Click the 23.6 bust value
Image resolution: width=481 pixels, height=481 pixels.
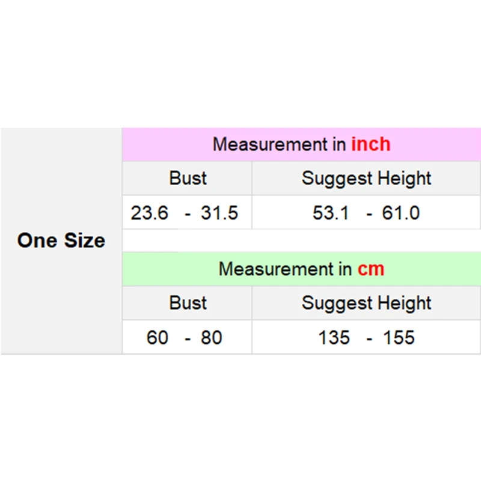[x=150, y=213]
